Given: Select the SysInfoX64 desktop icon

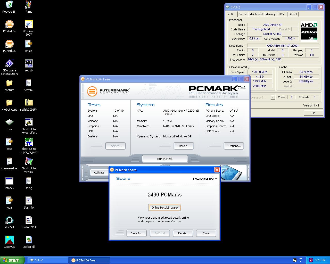Looking at the screenshot, I should tap(29, 222).
